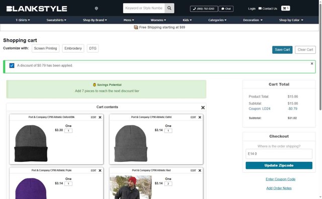Click the free shipping box icon
The height and width of the screenshot is (199, 322).
pos(136,27)
